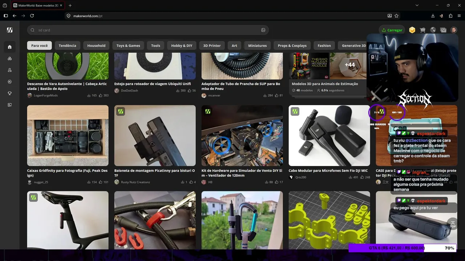
Task: Click the Carregar upload button
Action: click(x=392, y=30)
